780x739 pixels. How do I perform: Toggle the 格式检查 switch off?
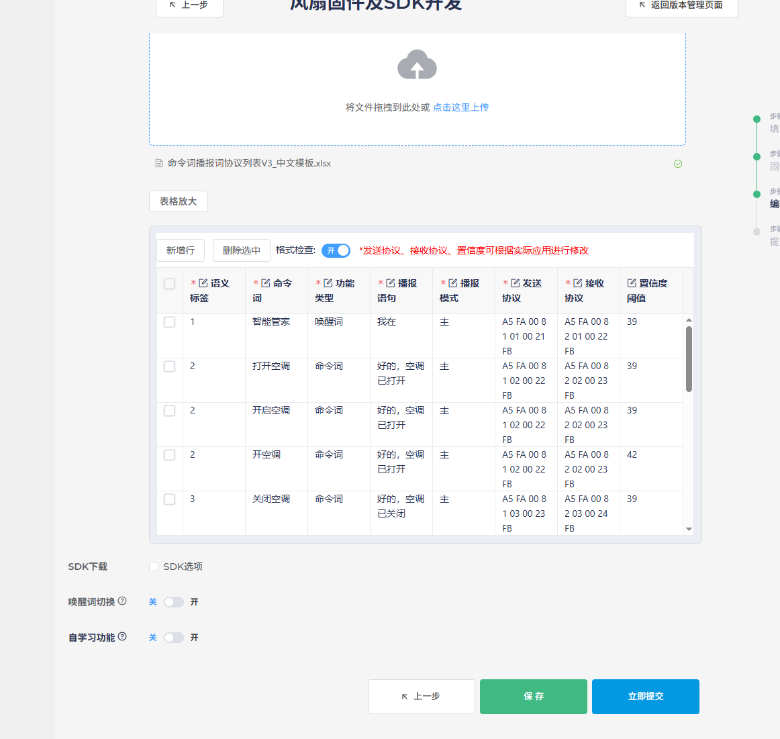coord(336,250)
